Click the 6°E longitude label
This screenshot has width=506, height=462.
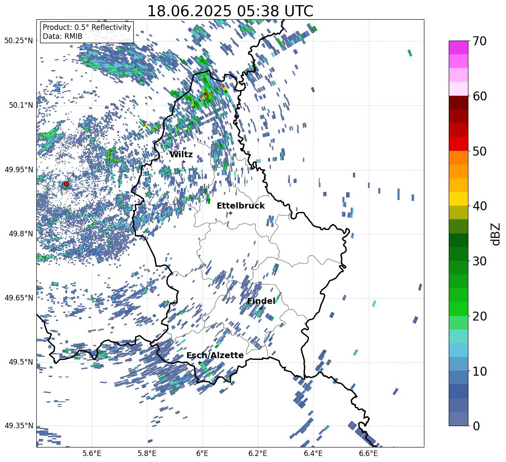click(x=202, y=453)
